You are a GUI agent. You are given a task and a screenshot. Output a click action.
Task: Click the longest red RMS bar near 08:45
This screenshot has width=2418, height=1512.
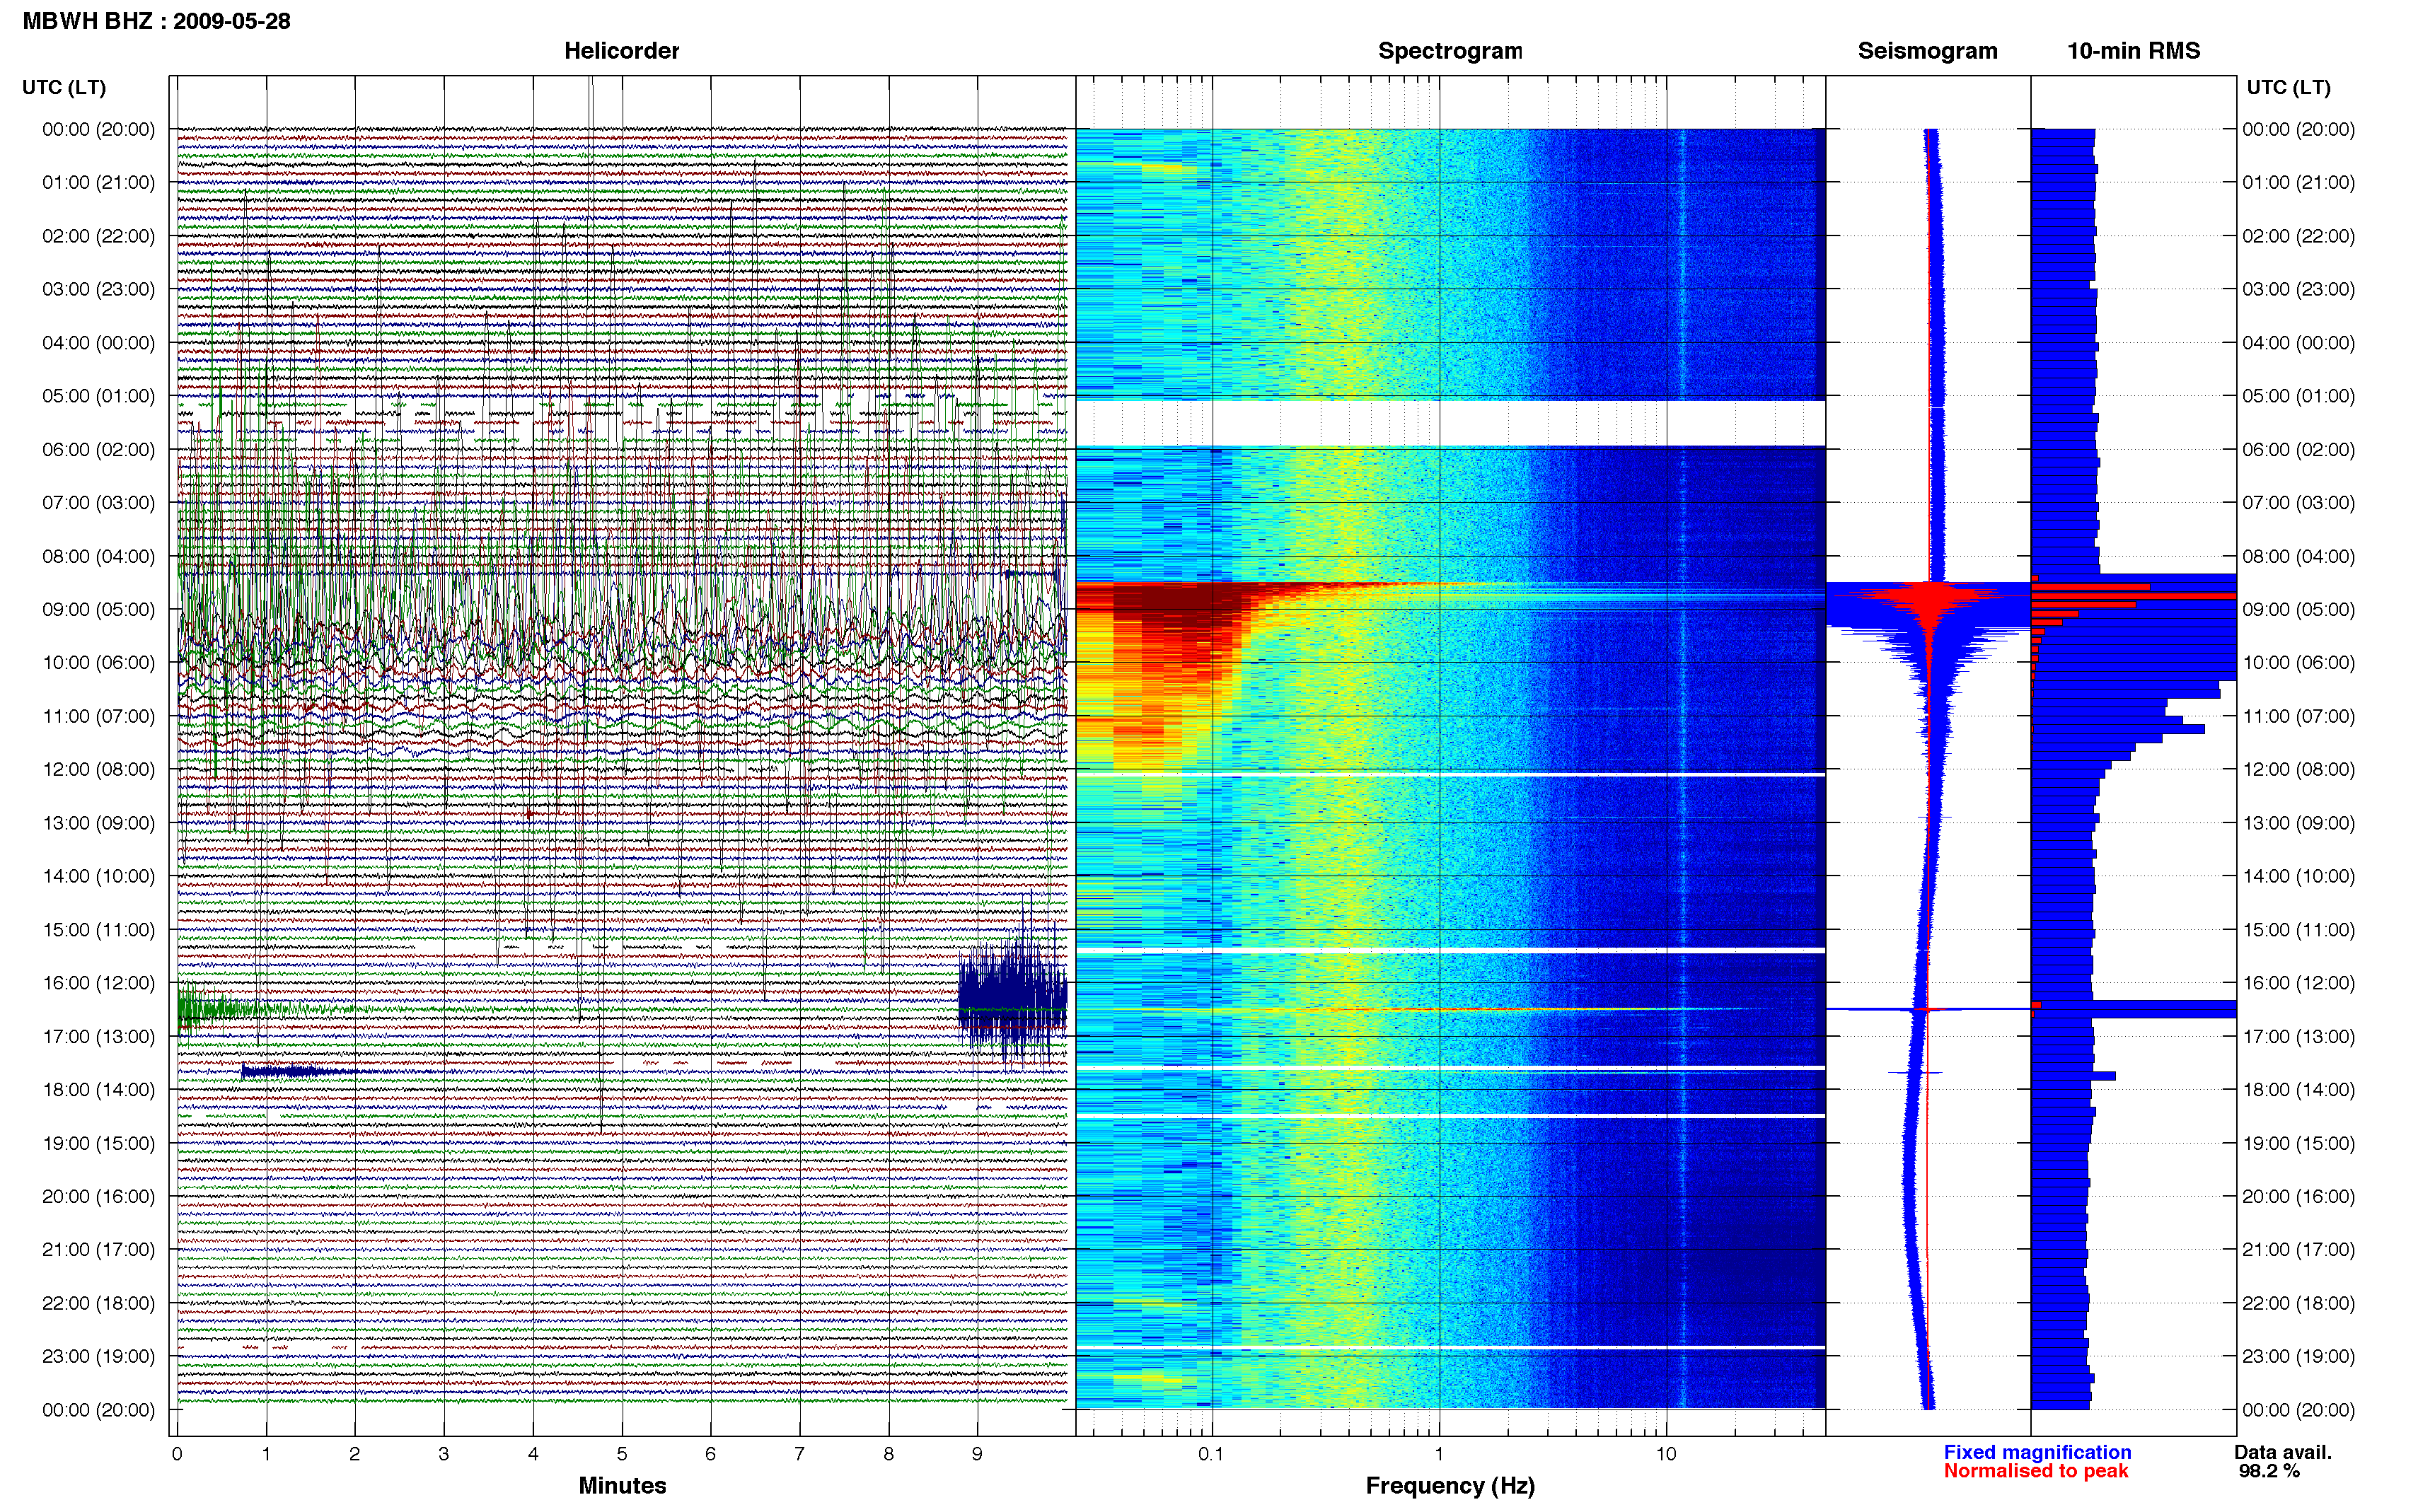point(2133,596)
